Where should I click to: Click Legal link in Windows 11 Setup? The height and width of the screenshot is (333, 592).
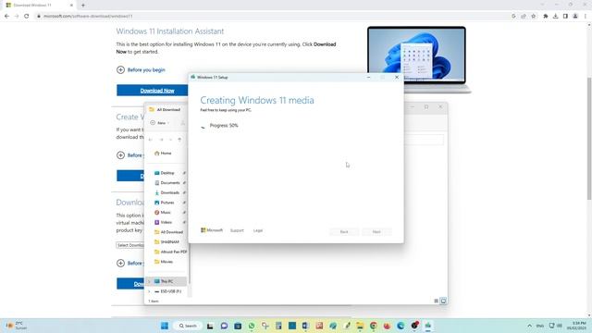258,230
